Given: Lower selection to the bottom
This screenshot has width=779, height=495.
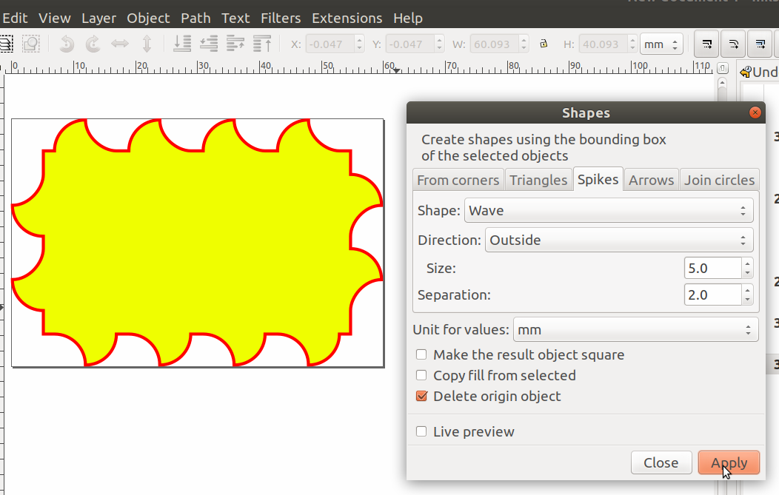Looking at the screenshot, I should click(182, 44).
